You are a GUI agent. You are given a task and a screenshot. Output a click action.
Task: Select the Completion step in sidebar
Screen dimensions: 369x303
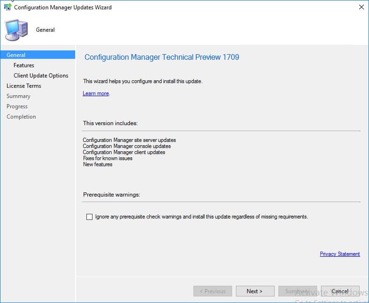click(x=21, y=117)
